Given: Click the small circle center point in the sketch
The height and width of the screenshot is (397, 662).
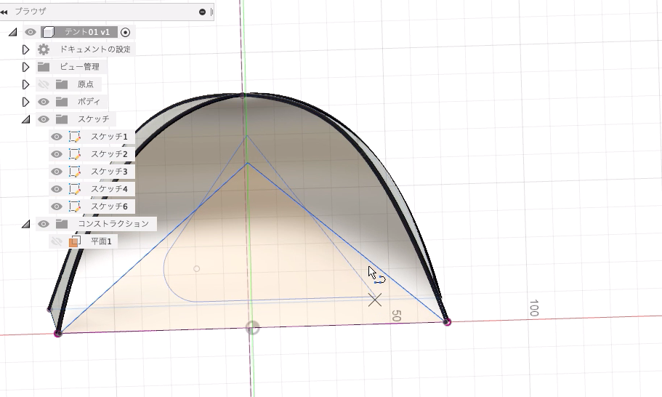Looking at the screenshot, I should click(x=196, y=268).
